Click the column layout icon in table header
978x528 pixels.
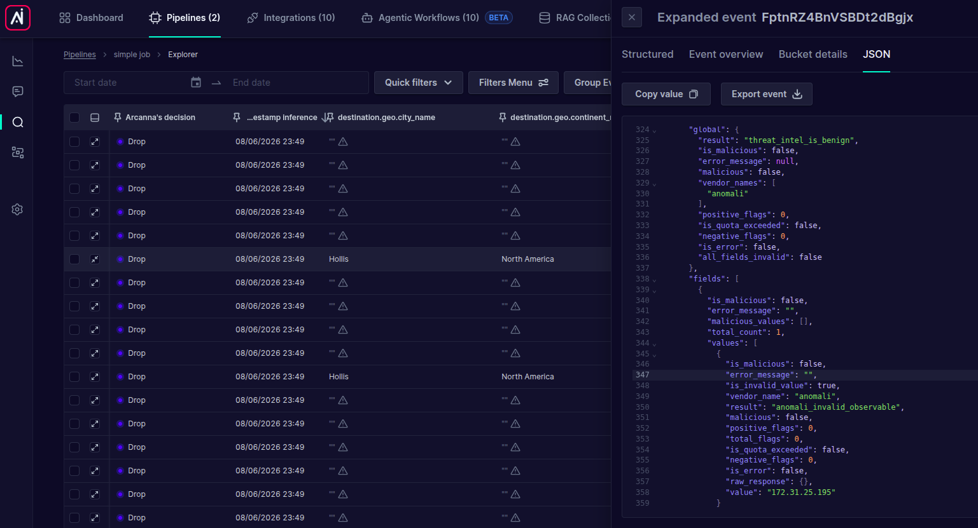click(95, 118)
